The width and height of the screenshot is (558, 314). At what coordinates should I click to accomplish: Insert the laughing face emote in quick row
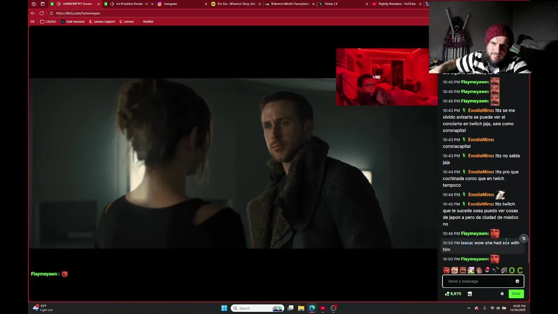455,270
